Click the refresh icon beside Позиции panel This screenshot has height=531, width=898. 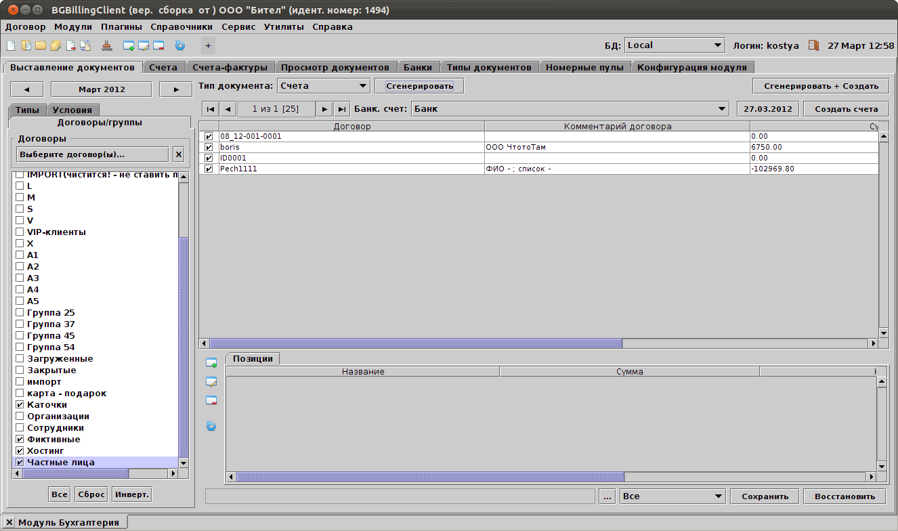coord(211,426)
